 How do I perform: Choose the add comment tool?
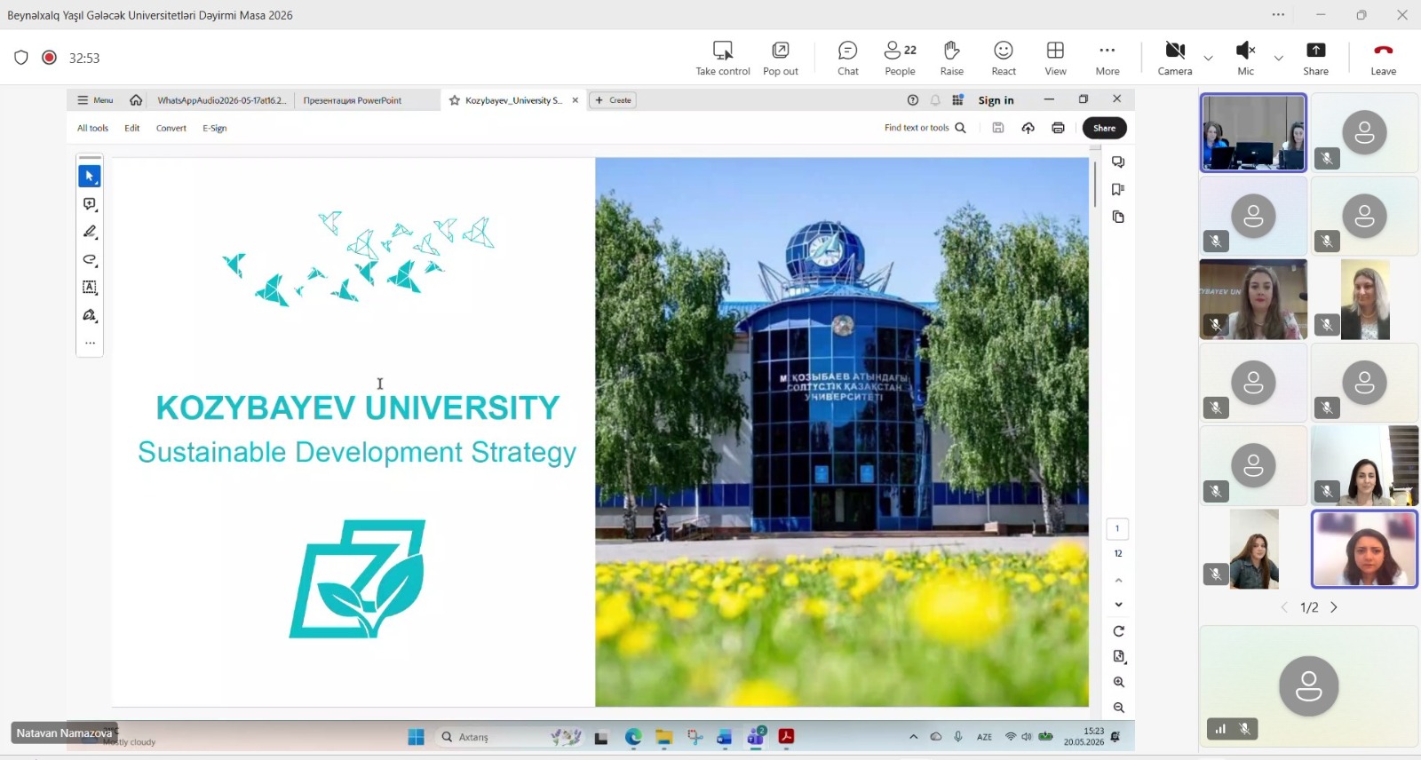click(x=90, y=204)
